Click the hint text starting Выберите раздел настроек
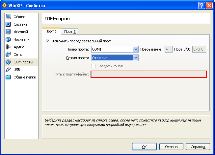 click(123, 122)
